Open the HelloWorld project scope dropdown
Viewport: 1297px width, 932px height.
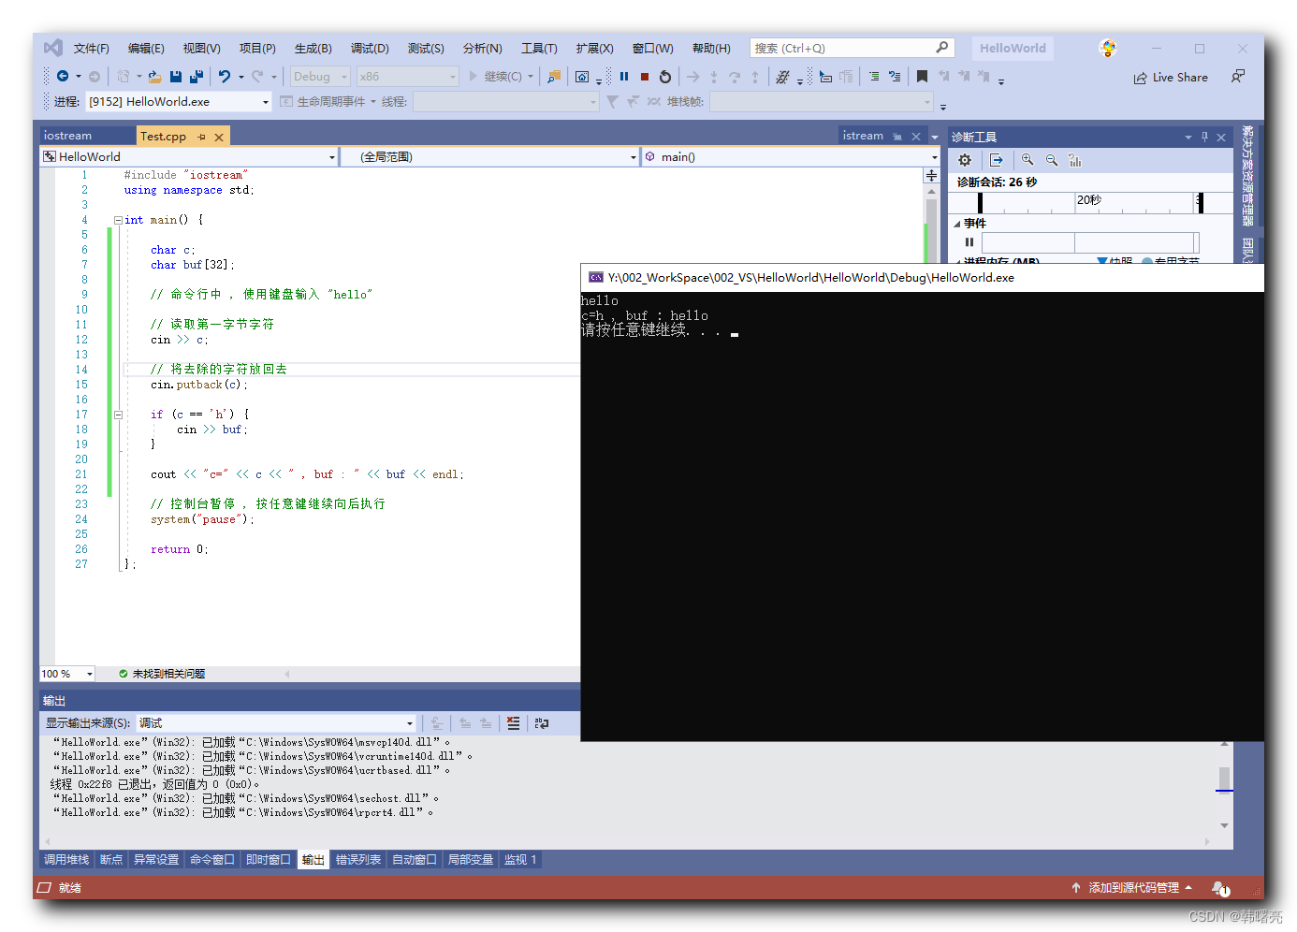coord(188,157)
